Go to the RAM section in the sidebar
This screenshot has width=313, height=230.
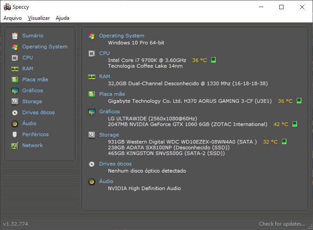click(x=28, y=68)
